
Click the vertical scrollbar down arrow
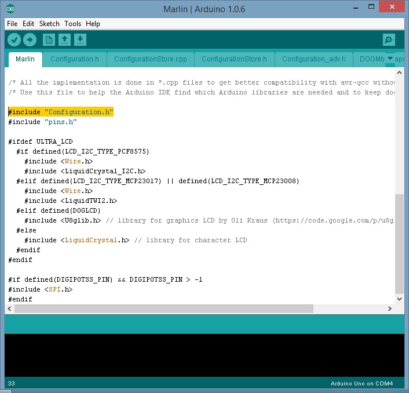point(399,299)
